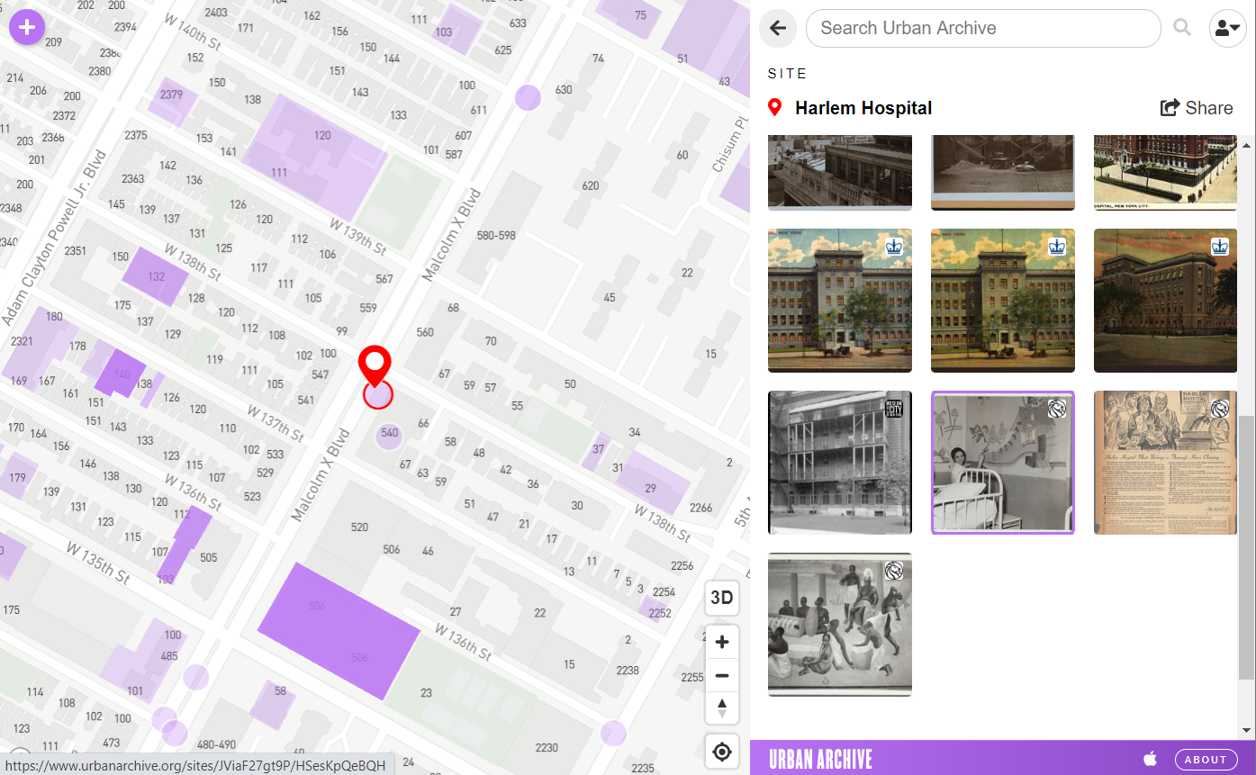Screen dimensions: 1256x775
Task: Select the nurse at bedside photo thumbnail
Action: [1002, 463]
